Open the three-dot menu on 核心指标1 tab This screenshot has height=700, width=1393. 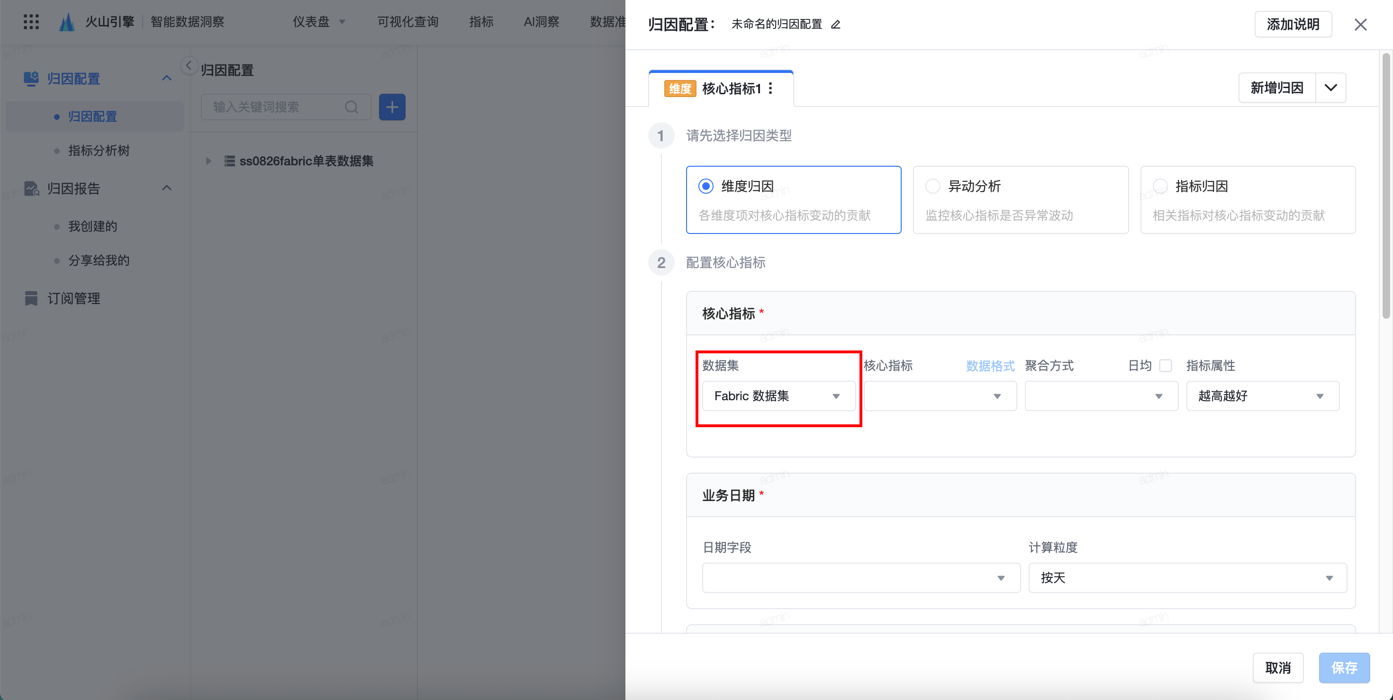(770, 88)
